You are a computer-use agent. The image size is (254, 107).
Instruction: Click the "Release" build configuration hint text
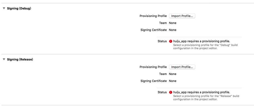coord(206,98)
